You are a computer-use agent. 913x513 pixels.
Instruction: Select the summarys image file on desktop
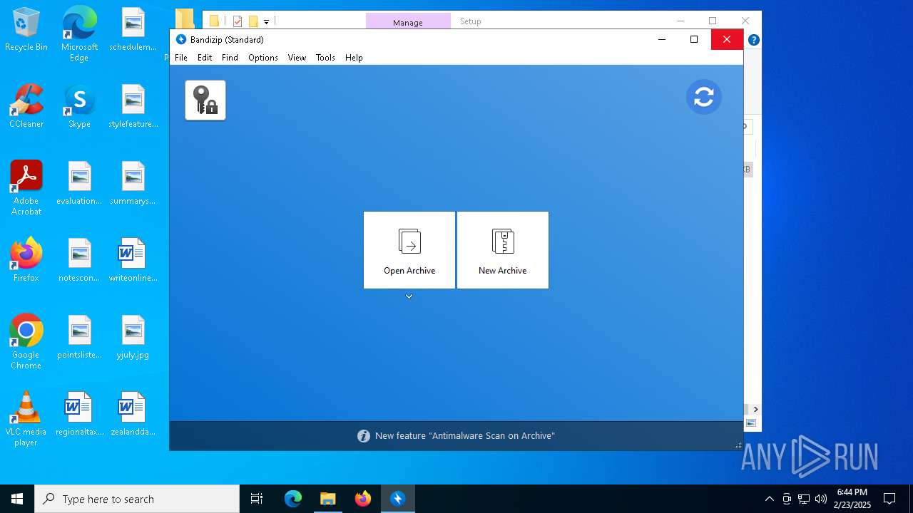[x=133, y=184]
